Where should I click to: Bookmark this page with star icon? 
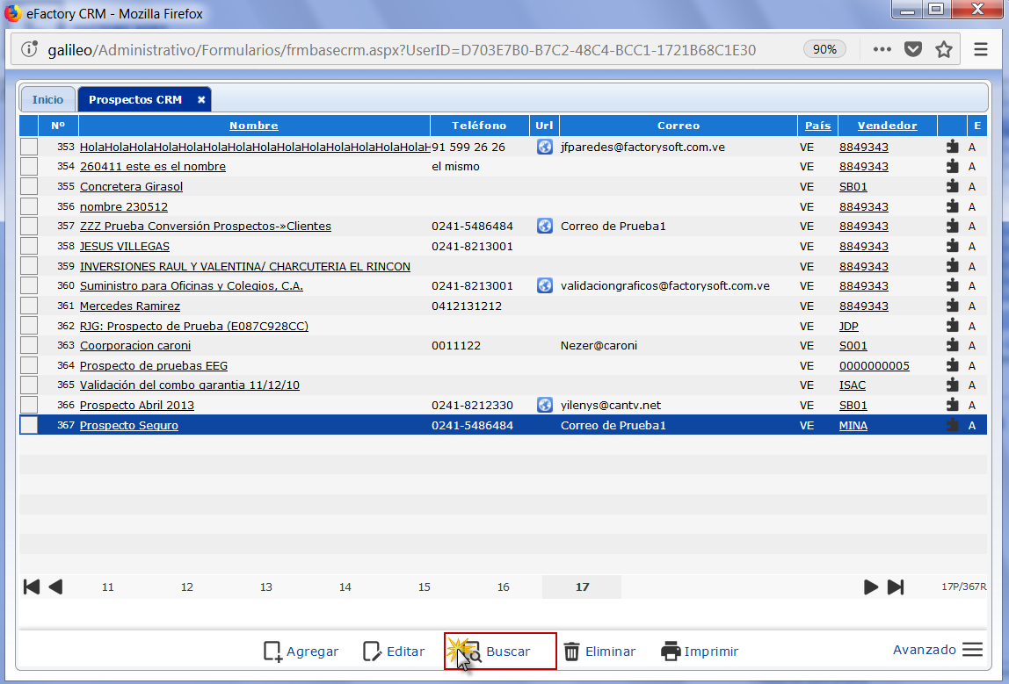click(944, 49)
